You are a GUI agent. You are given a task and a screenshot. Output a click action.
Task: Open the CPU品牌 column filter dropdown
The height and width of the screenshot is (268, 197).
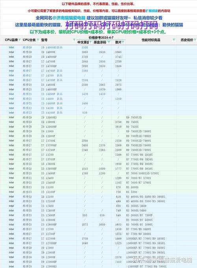coord(20,40)
